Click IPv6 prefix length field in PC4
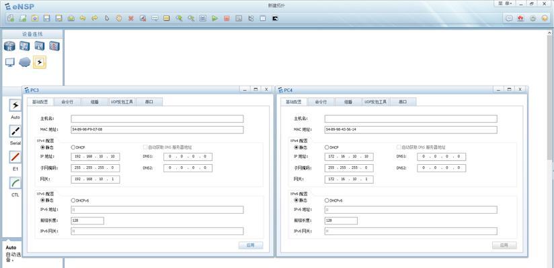 tap(341, 221)
